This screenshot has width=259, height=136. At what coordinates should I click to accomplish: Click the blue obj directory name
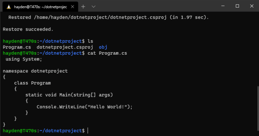click(x=103, y=47)
